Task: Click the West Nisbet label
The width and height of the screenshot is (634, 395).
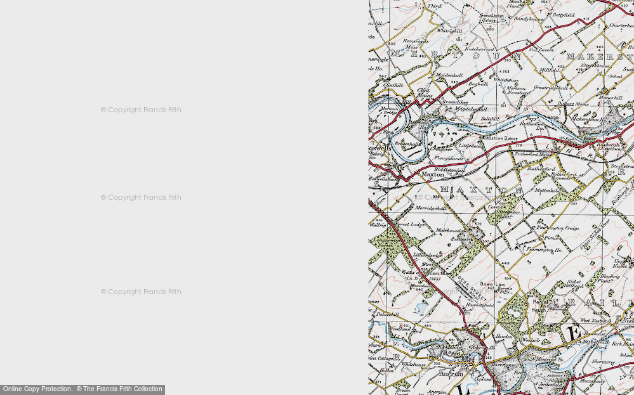Action: [x=593, y=320]
